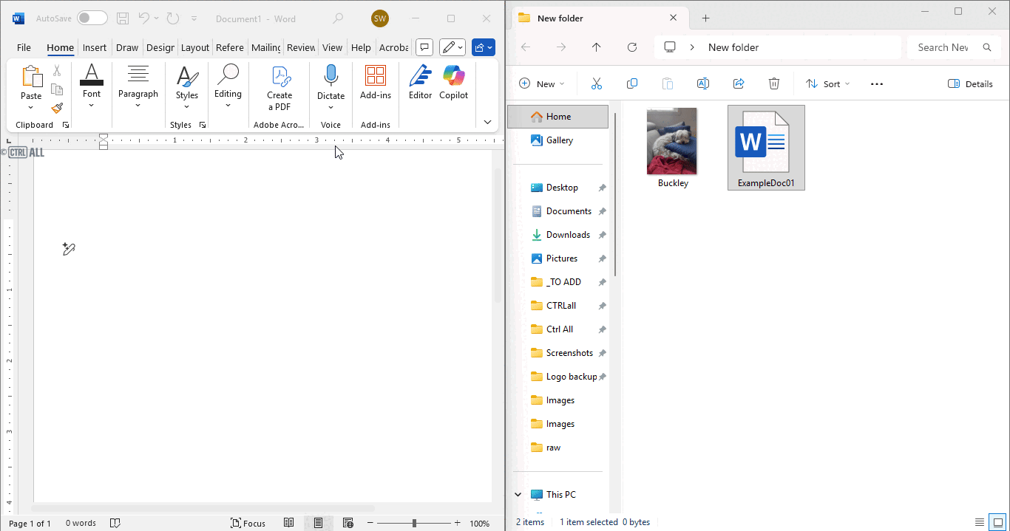Image resolution: width=1010 pixels, height=531 pixels.
Task: Activate Focus mode from the status bar
Action: (248, 522)
